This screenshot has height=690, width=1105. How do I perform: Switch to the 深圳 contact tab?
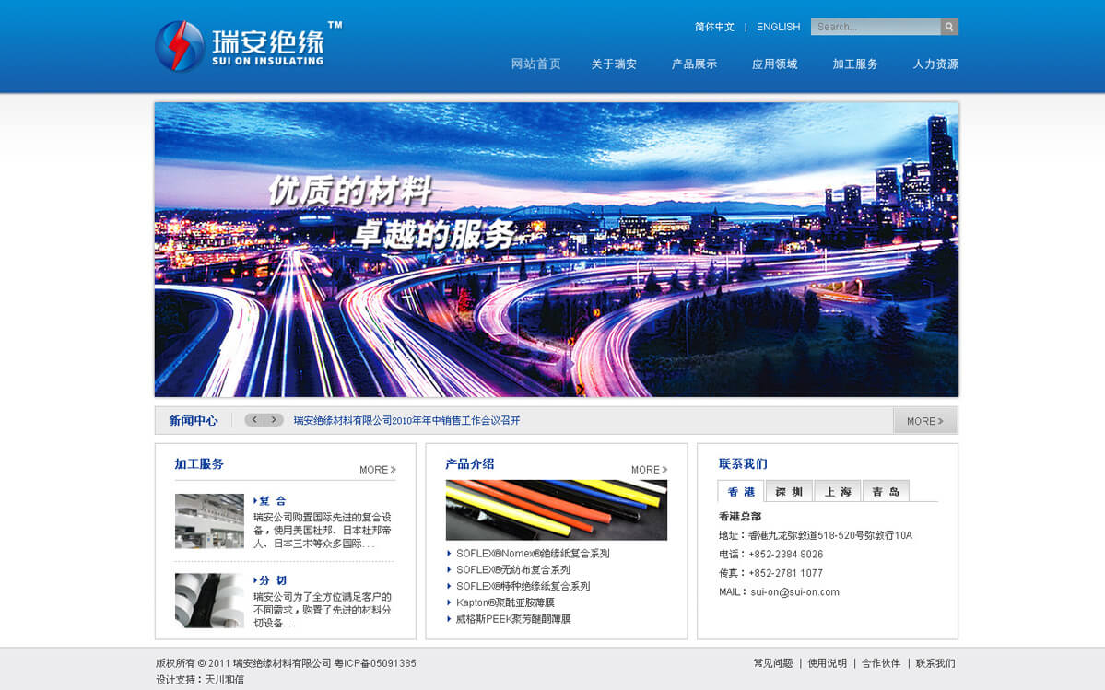(789, 492)
